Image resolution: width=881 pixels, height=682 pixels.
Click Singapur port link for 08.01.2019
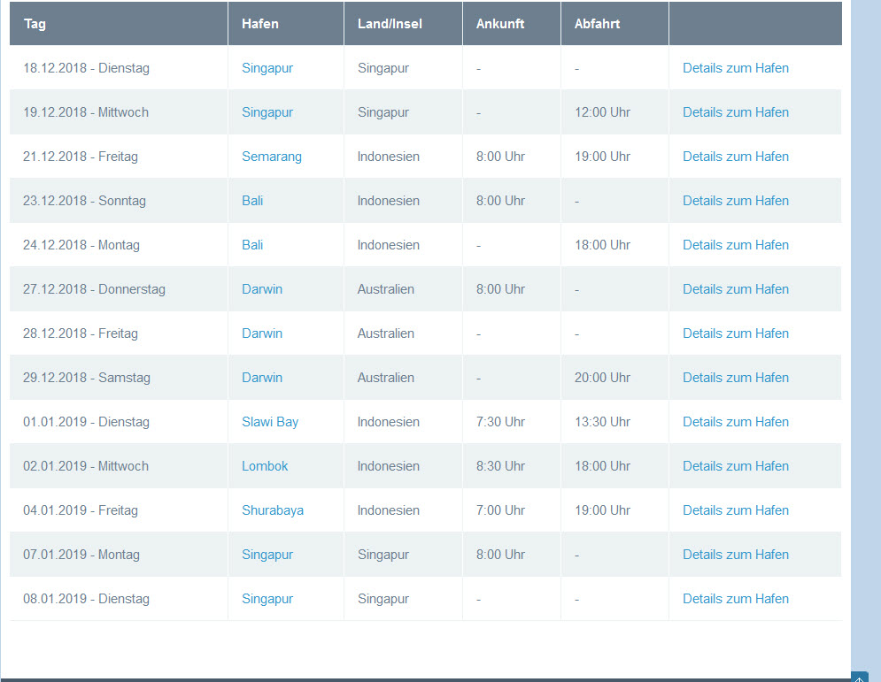tap(267, 599)
